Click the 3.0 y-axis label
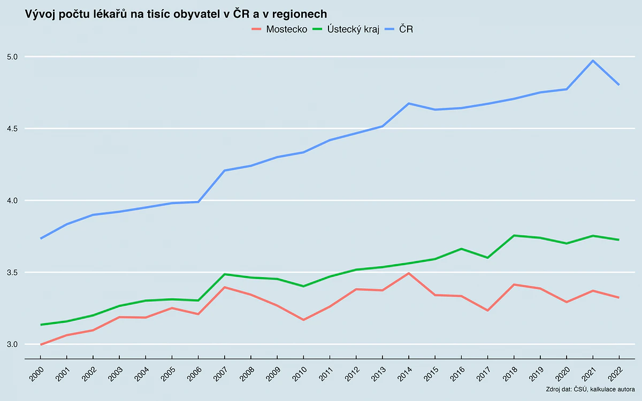The image size is (642, 401). pos(13,344)
